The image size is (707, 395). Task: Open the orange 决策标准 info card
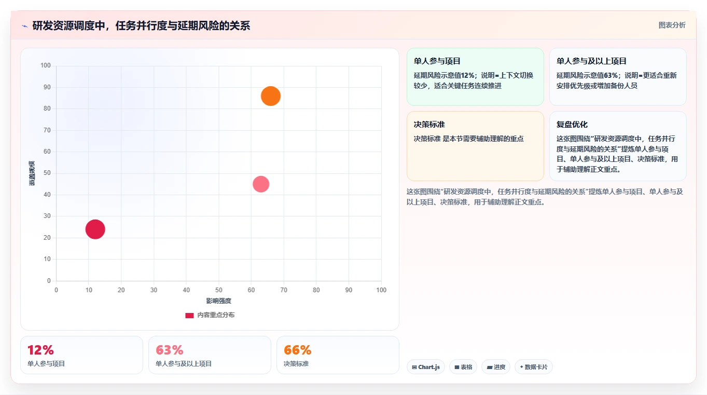click(x=475, y=146)
